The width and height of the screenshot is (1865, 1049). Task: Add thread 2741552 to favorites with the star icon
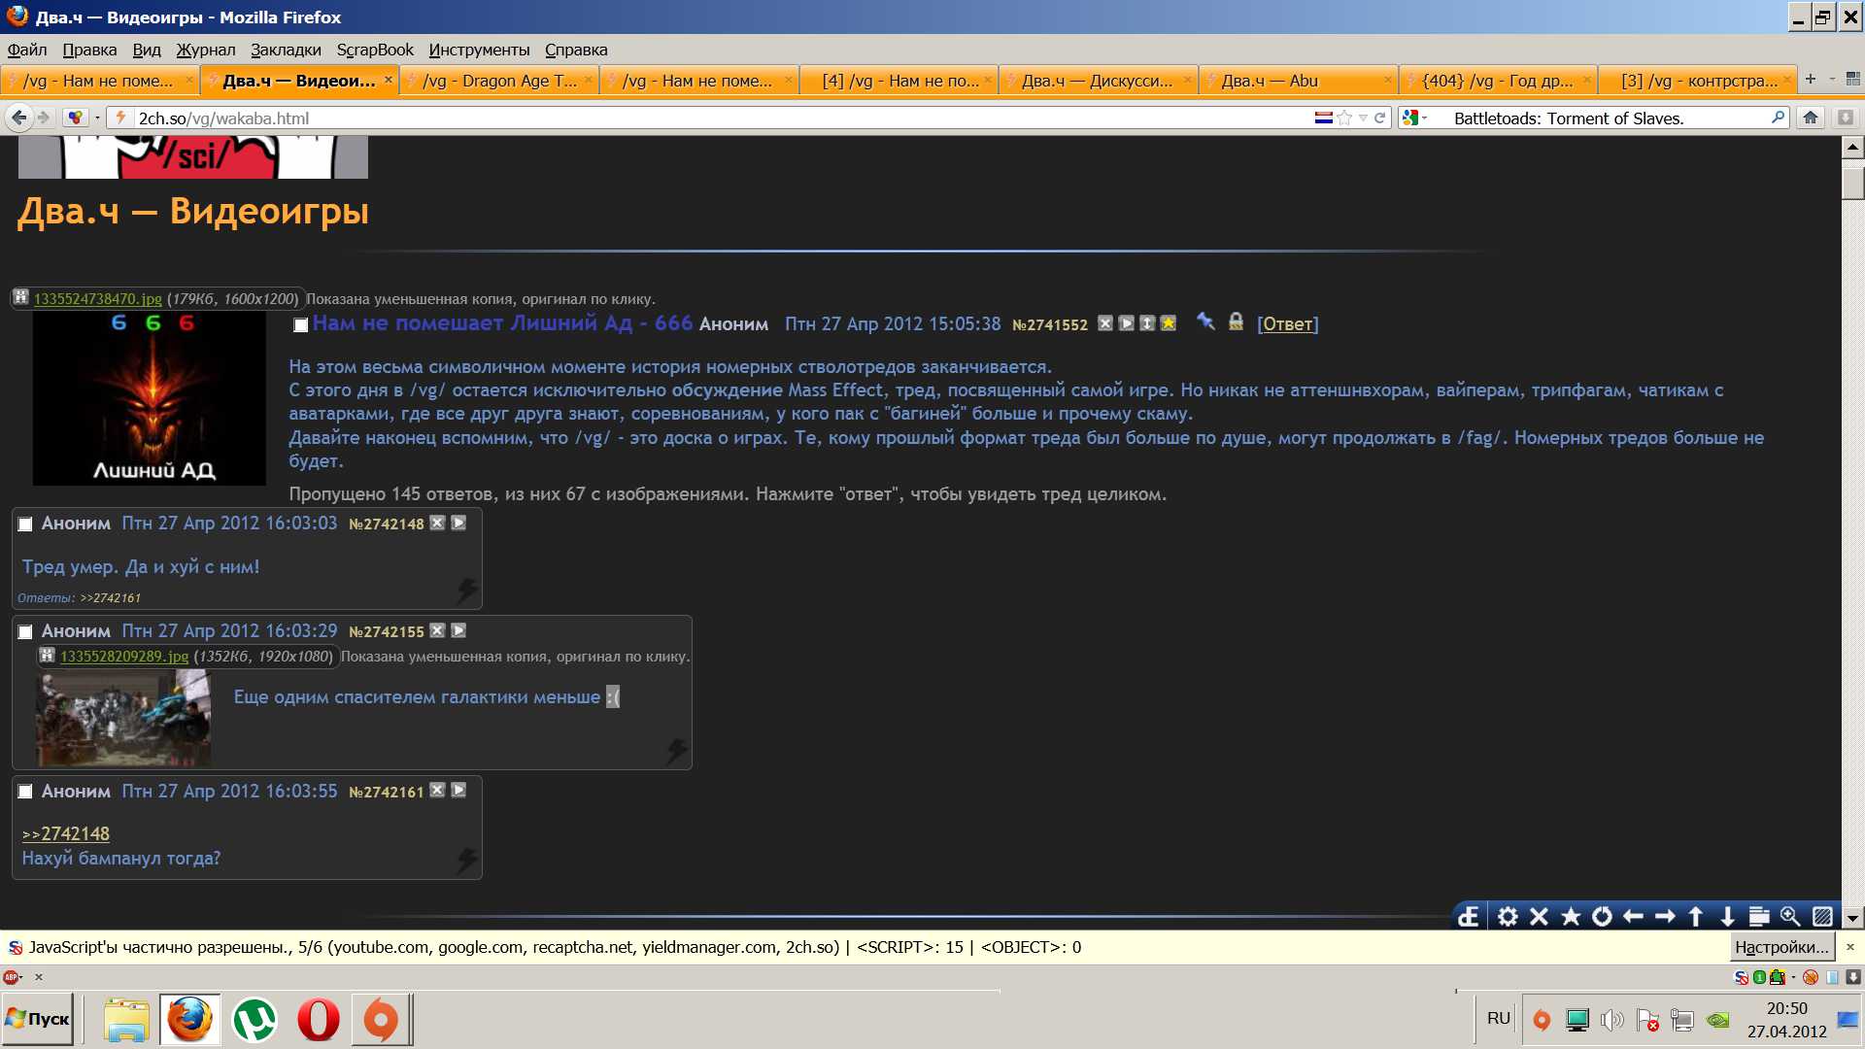(1169, 323)
